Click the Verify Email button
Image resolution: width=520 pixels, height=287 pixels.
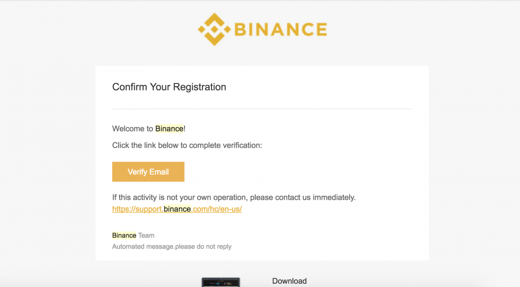point(148,172)
